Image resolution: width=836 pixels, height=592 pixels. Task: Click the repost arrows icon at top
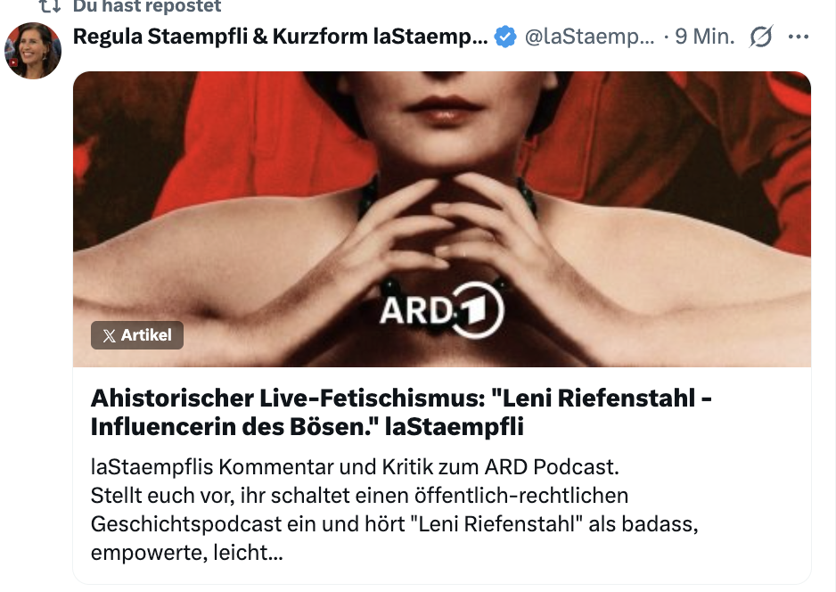(50, 5)
